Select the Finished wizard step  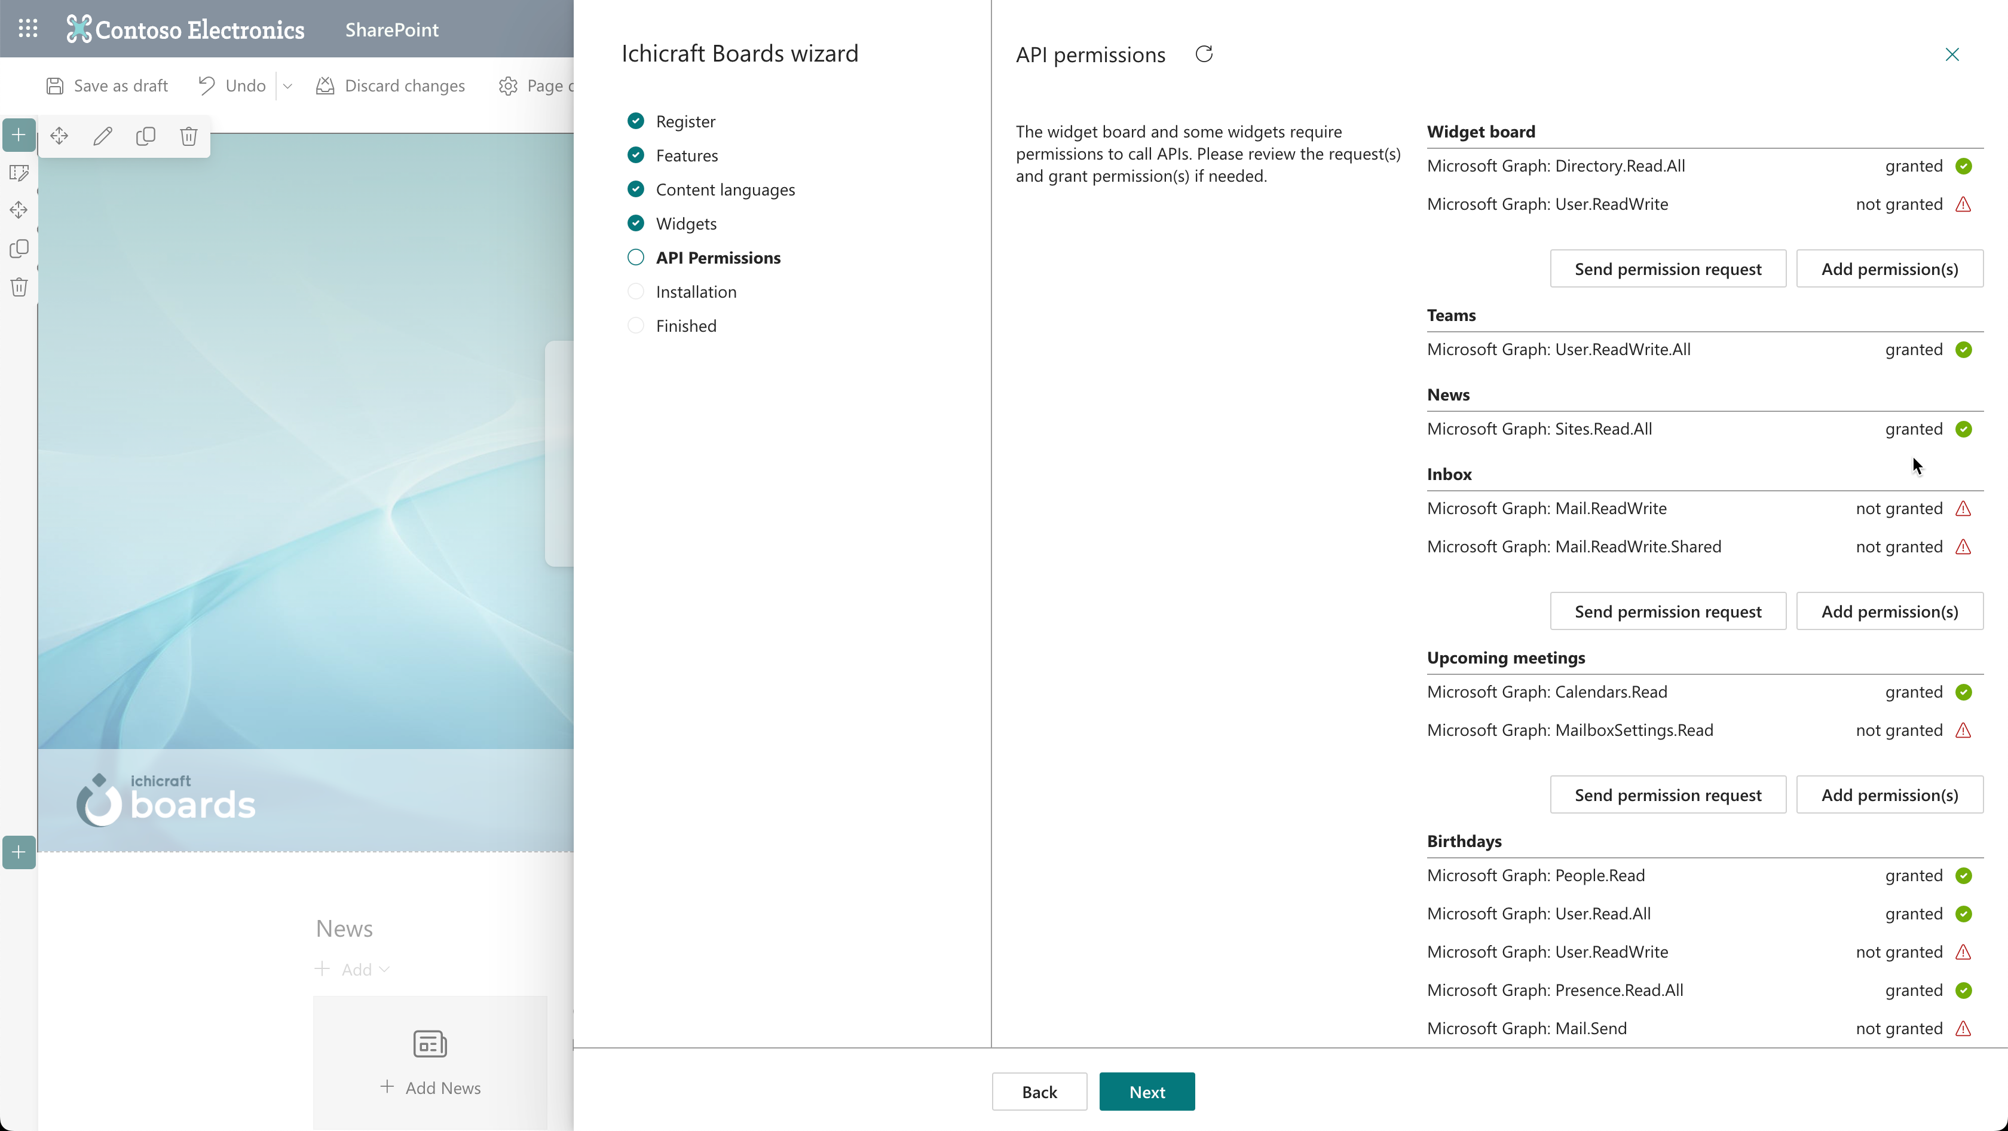click(x=672, y=326)
